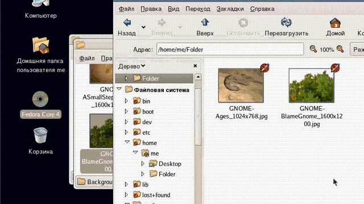Image resolution: width=364 pixels, height=204 pixels.
Task: Click the folder icon in the back window title
Action: click(80, 44)
